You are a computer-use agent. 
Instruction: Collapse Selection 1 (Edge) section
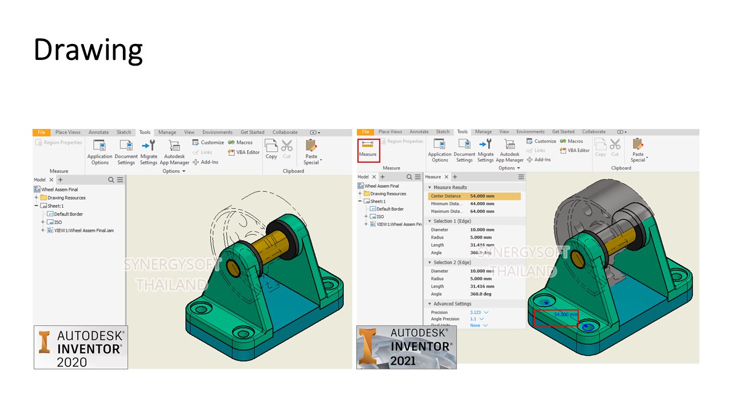pos(429,221)
